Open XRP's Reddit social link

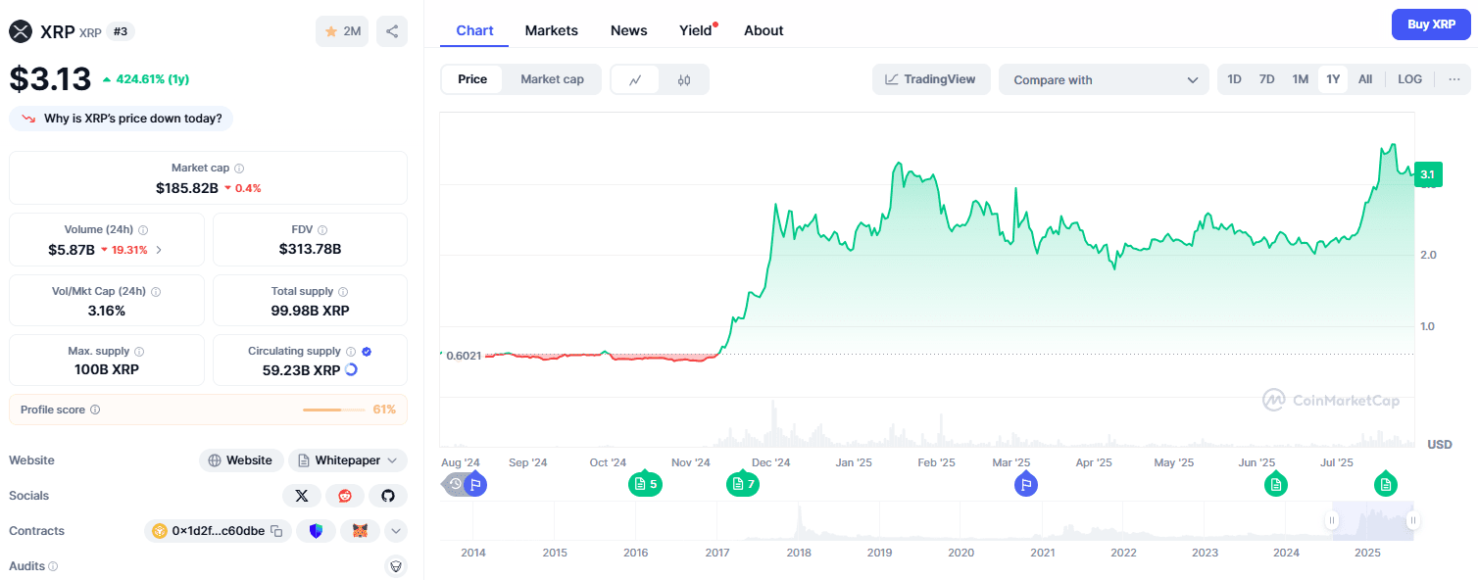click(345, 496)
